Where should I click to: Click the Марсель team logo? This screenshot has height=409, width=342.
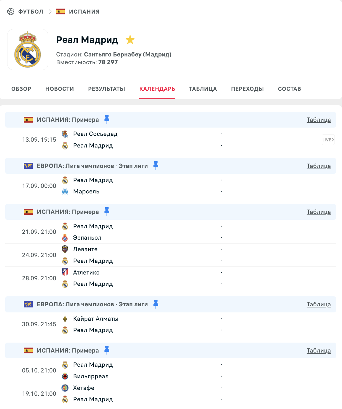pos(65,191)
